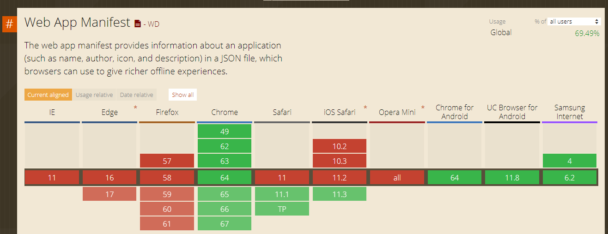This screenshot has height=234, width=608.
Task: Select the Firefox 61 cell
Action: tap(167, 224)
